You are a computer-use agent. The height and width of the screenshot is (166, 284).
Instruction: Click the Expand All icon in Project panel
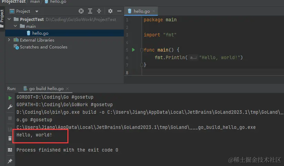90,11
